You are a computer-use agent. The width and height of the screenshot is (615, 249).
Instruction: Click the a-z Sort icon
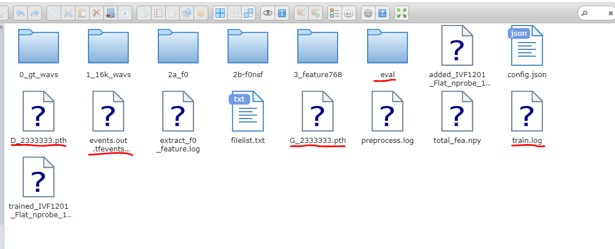click(x=349, y=14)
